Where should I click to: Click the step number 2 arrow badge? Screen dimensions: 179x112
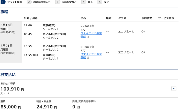point(29,2)
